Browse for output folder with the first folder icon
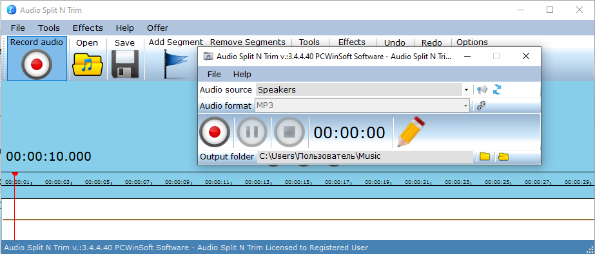This screenshot has height=254, width=595. (x=485, y=156)
